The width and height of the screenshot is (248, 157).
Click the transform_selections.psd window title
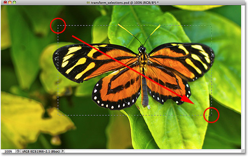tap(125, 3)
